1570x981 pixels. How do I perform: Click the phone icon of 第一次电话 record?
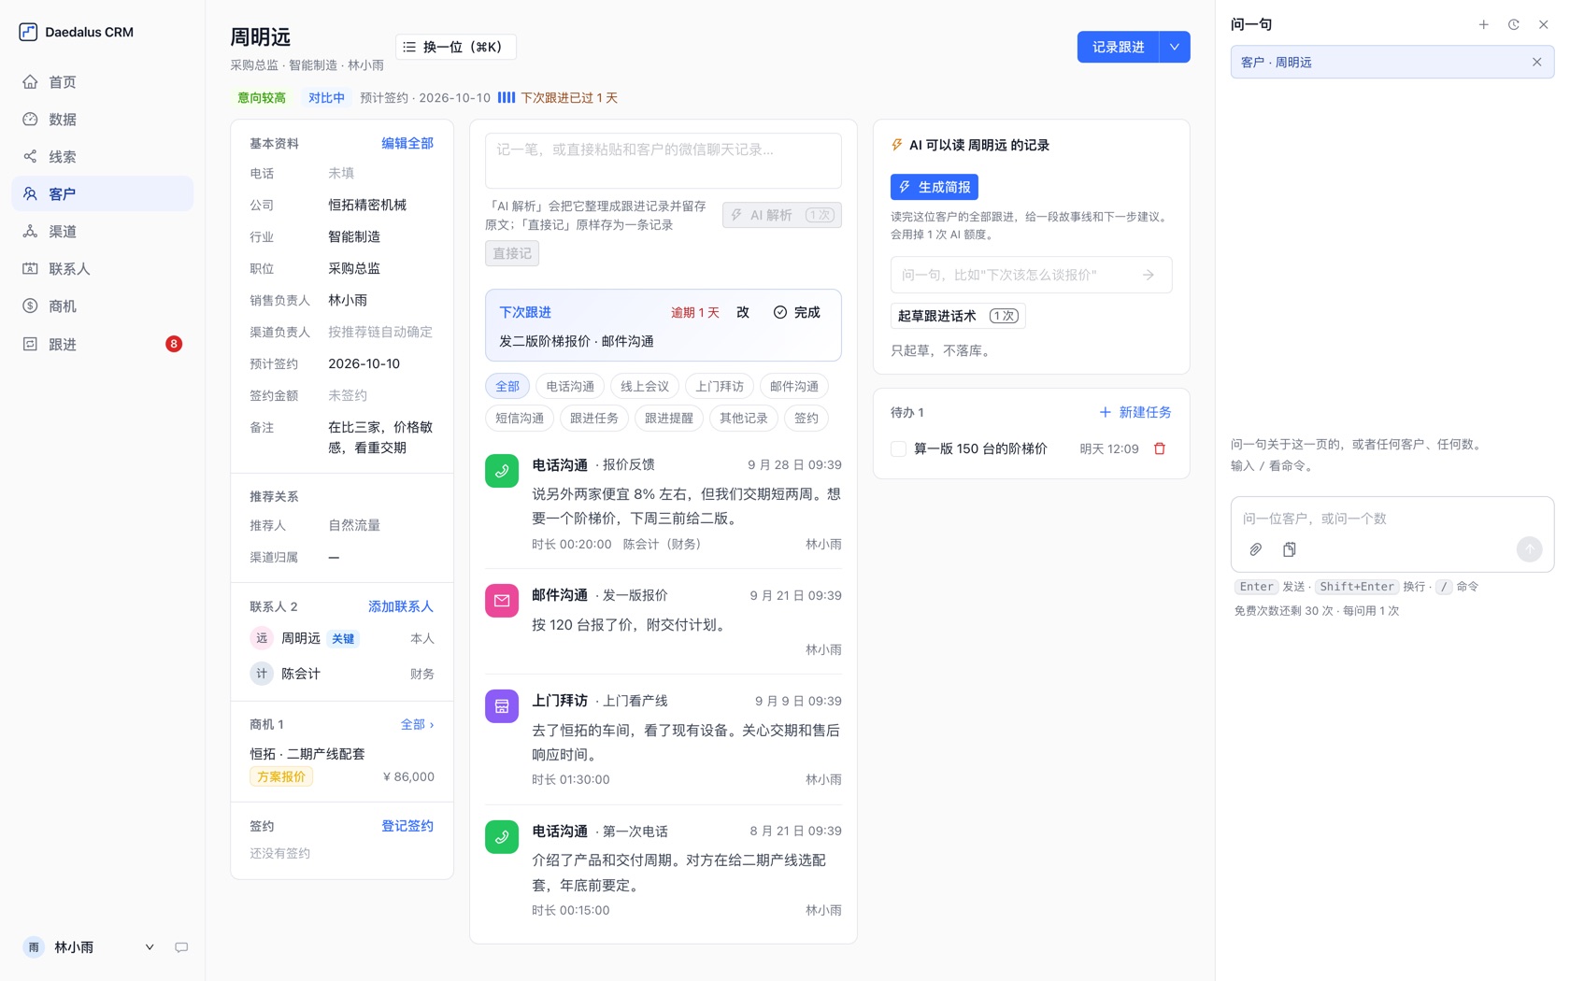tap(502, 837)
